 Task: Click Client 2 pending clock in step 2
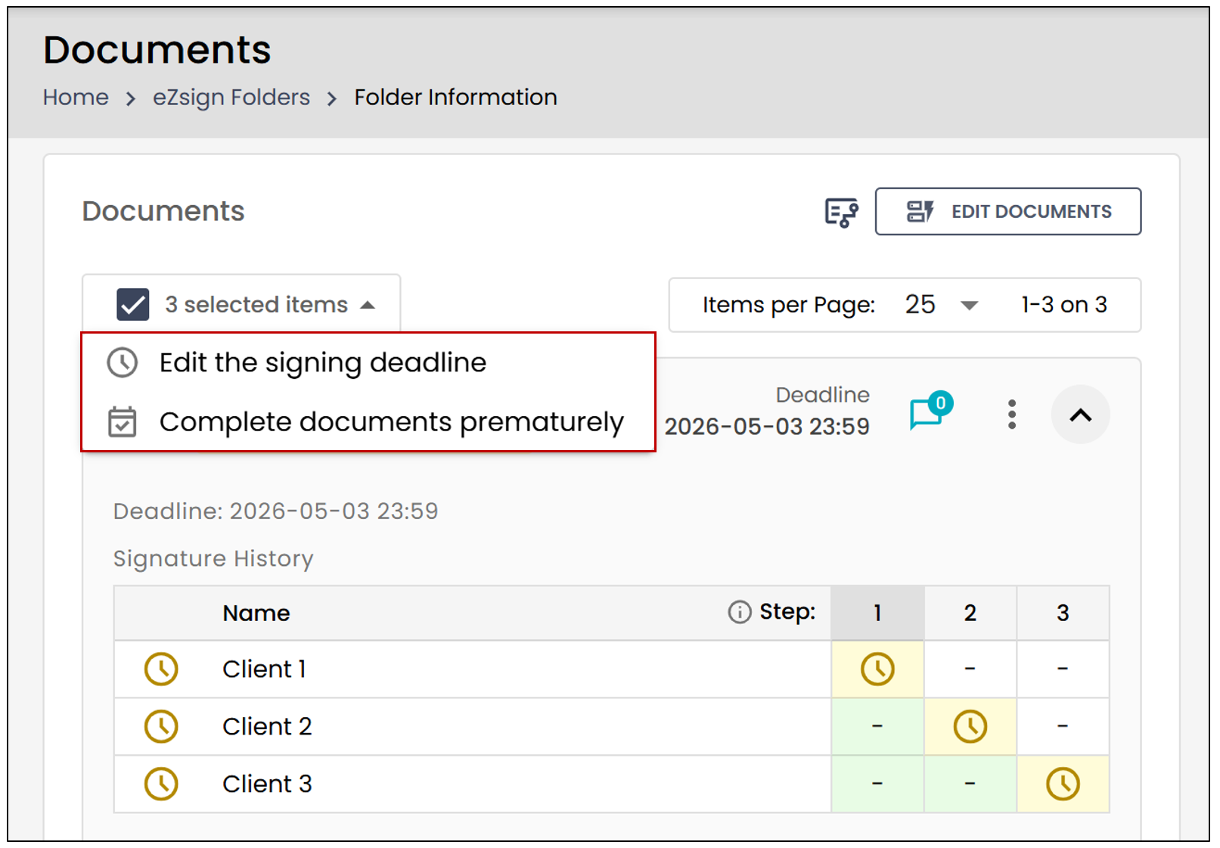[x=970, y=726]
